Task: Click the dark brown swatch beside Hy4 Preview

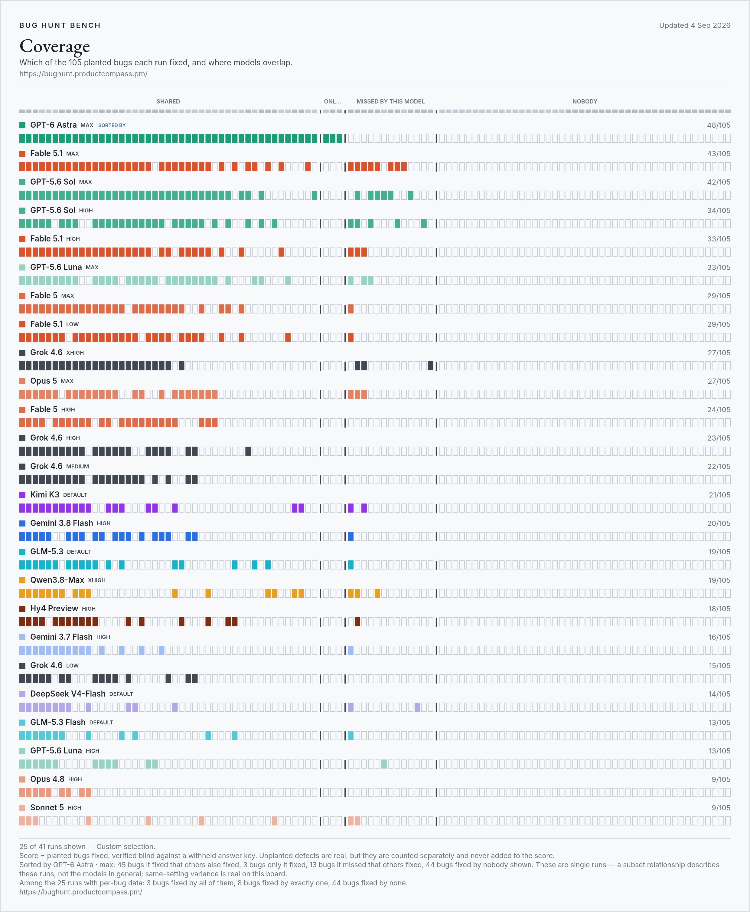Action: pyautogui.click(x=22, y=609)
